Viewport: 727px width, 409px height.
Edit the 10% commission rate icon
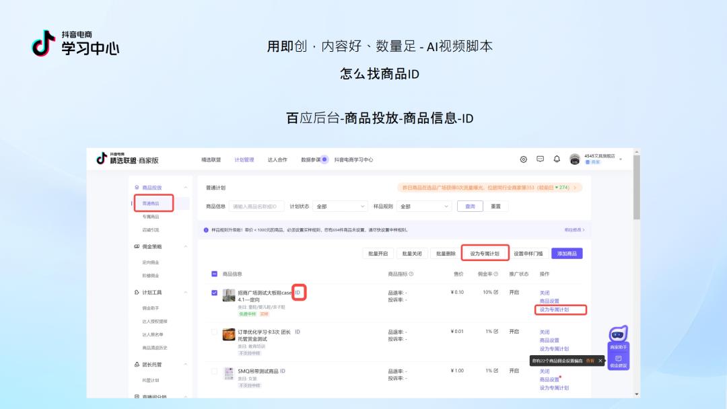pyautogui.click(x=496, y=292)
